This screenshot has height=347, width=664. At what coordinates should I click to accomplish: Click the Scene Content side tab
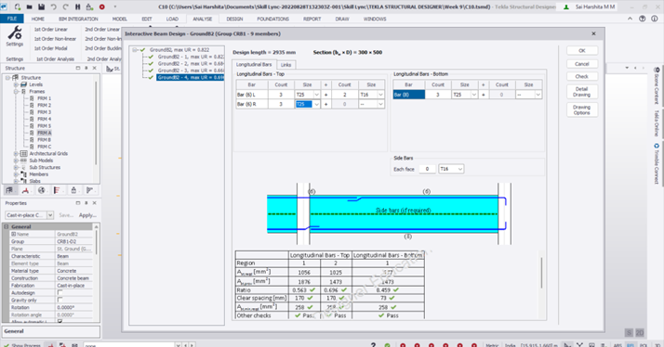pos(657,85)
